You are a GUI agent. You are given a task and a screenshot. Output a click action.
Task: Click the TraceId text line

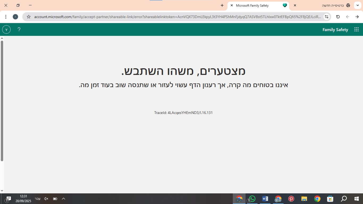tap(183, 113)
